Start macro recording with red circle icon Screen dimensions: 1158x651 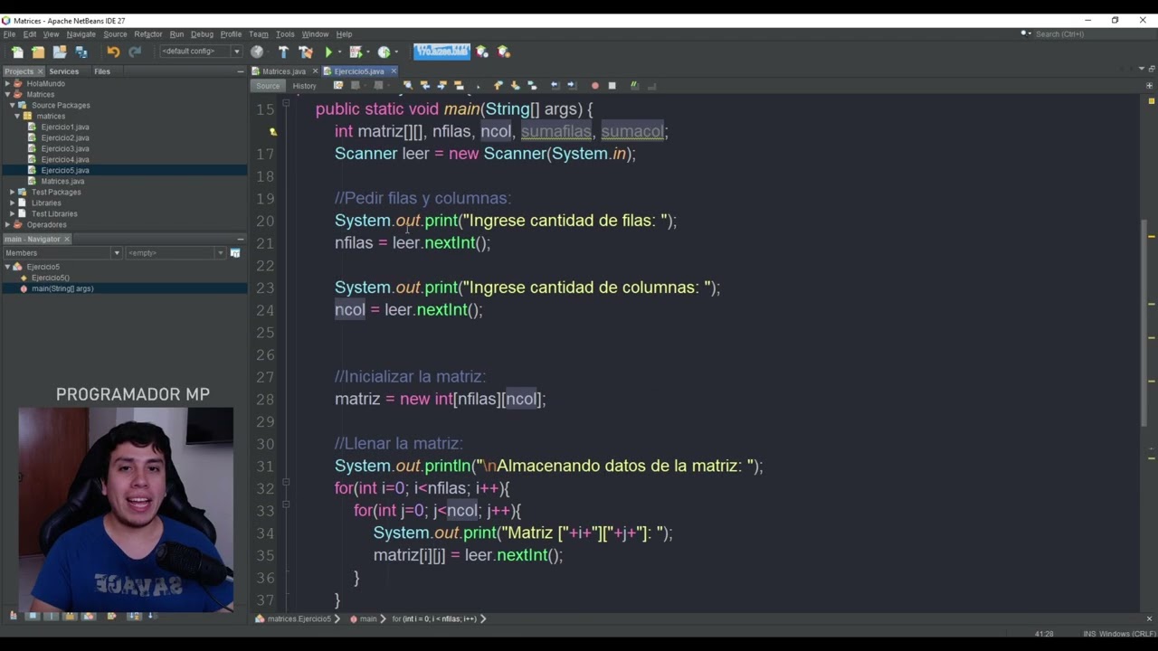[x=594, y=86]
